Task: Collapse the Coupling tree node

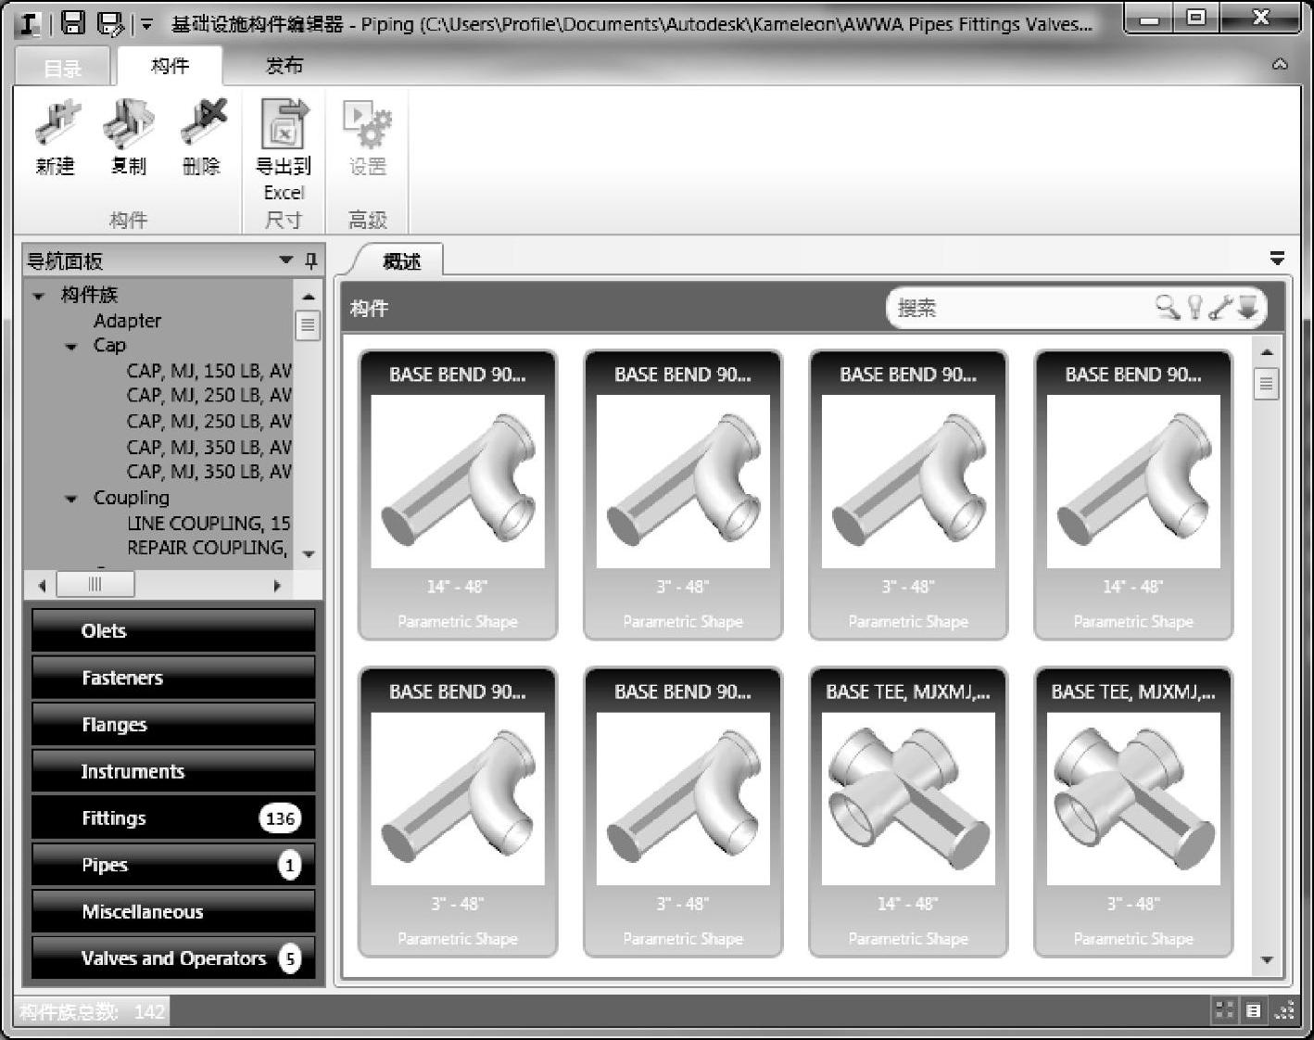Action: [x=71, y=499]
